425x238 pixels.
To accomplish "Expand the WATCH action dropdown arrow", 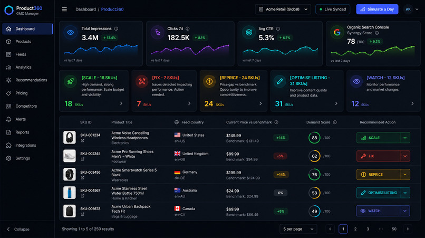I will pyautogui.click(x=405, y=211).
